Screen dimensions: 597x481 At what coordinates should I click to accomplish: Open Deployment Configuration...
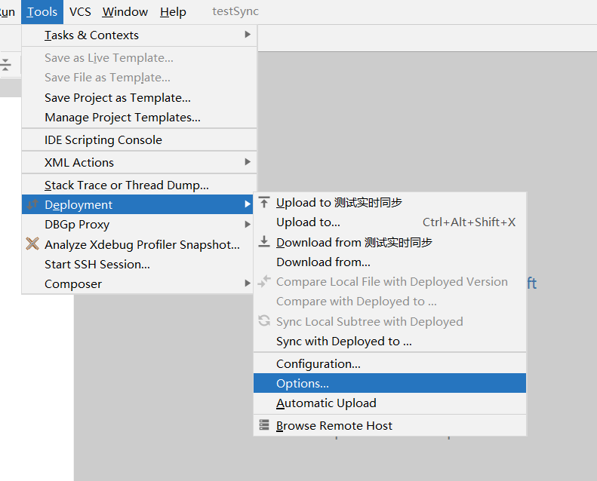coord(390,363)
